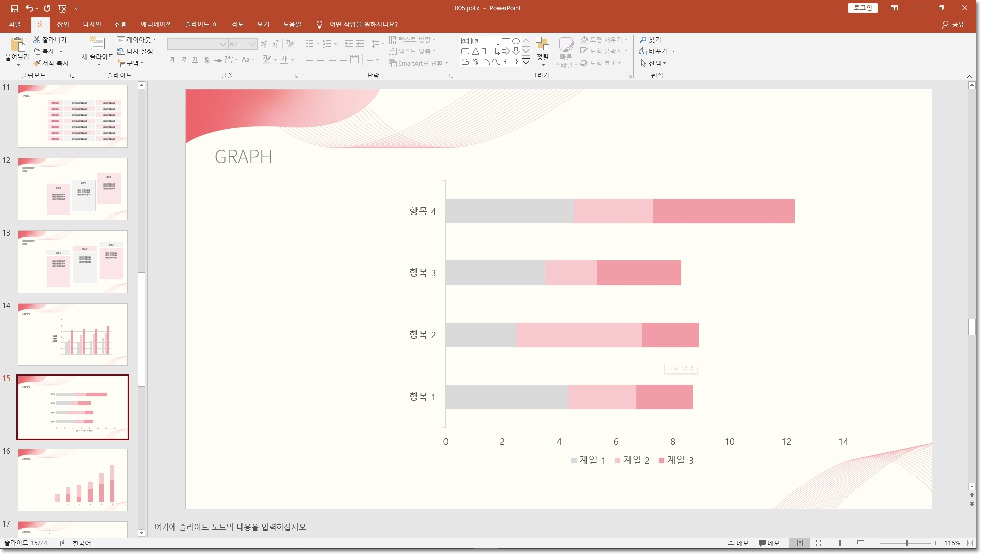Open Shape Fill (도형 채우기) menu
The height and width of the screenshot is (554, 981).
604,39
